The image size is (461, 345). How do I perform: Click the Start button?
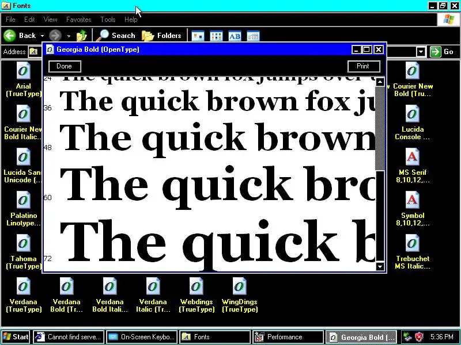point(16,337)
